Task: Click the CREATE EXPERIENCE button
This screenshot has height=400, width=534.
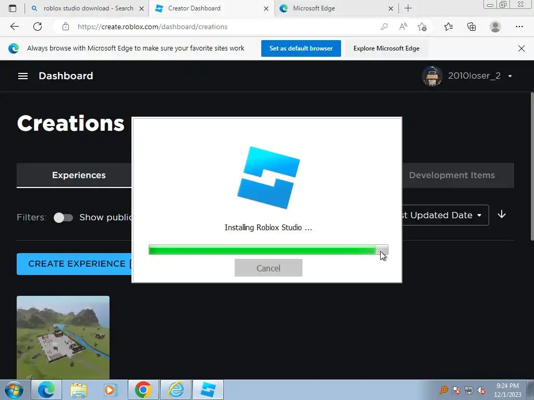Action: (x=74, y=264)
